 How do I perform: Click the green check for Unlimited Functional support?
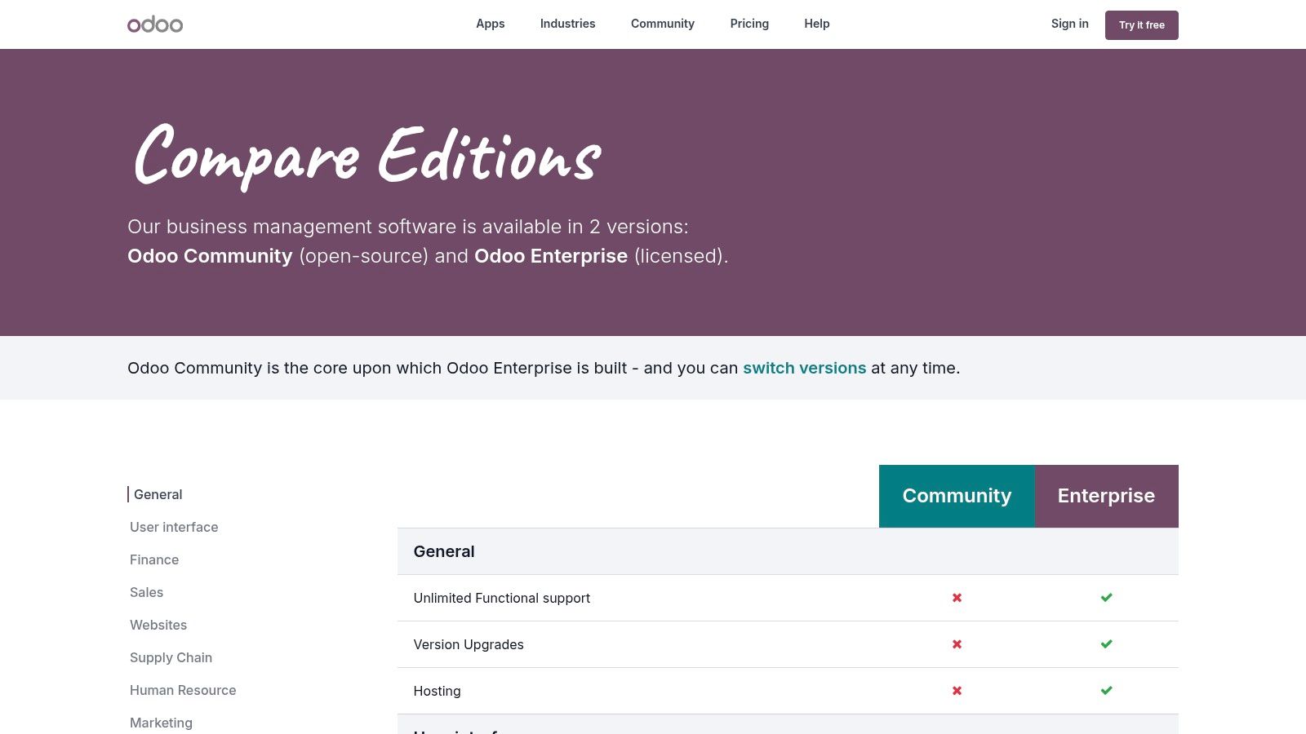[1106, 597]
